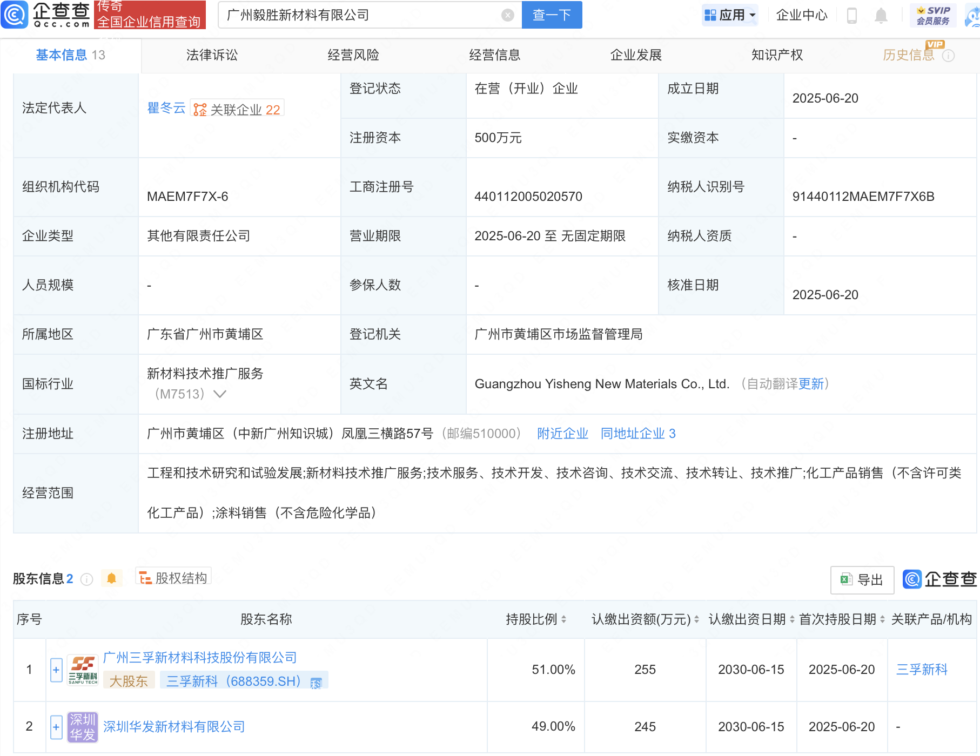
Task: Click 三孚新科 company logo thumbnail
Action: point(83,670)
